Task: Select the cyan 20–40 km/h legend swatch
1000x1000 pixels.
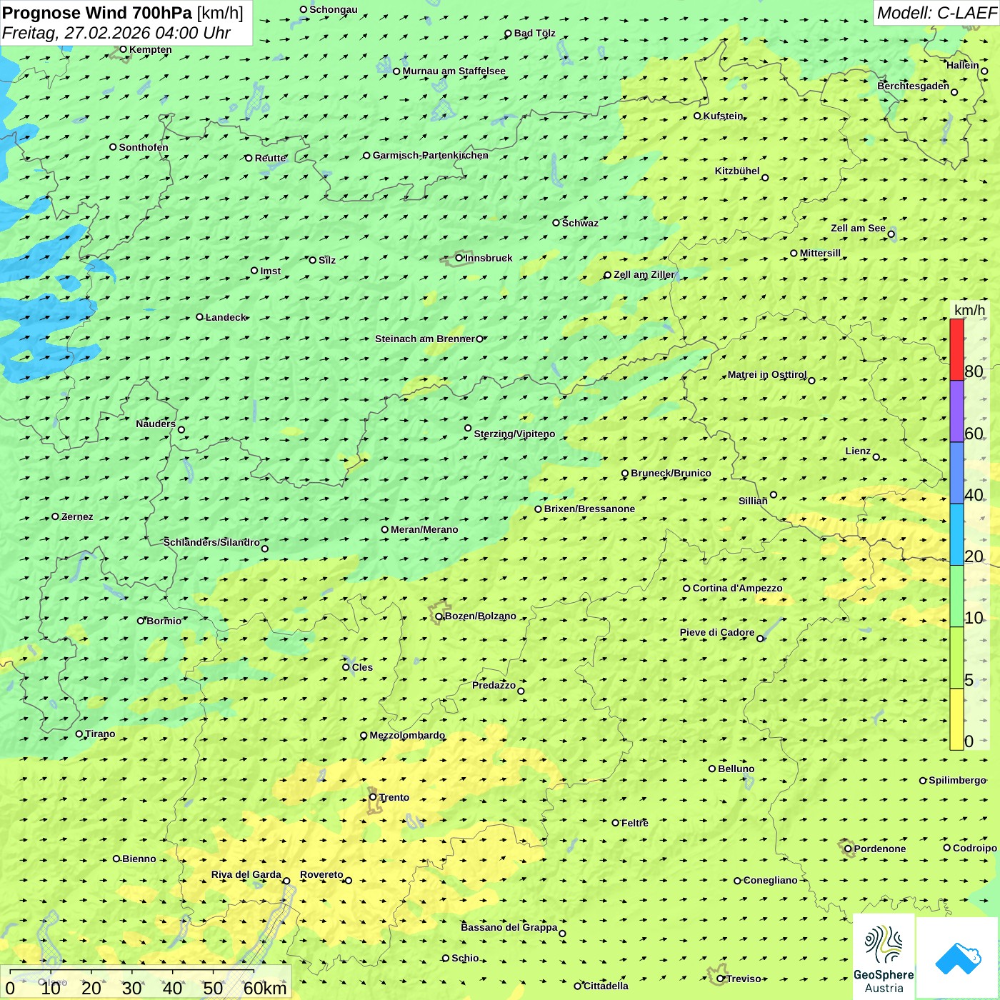Action: point(956,534)
